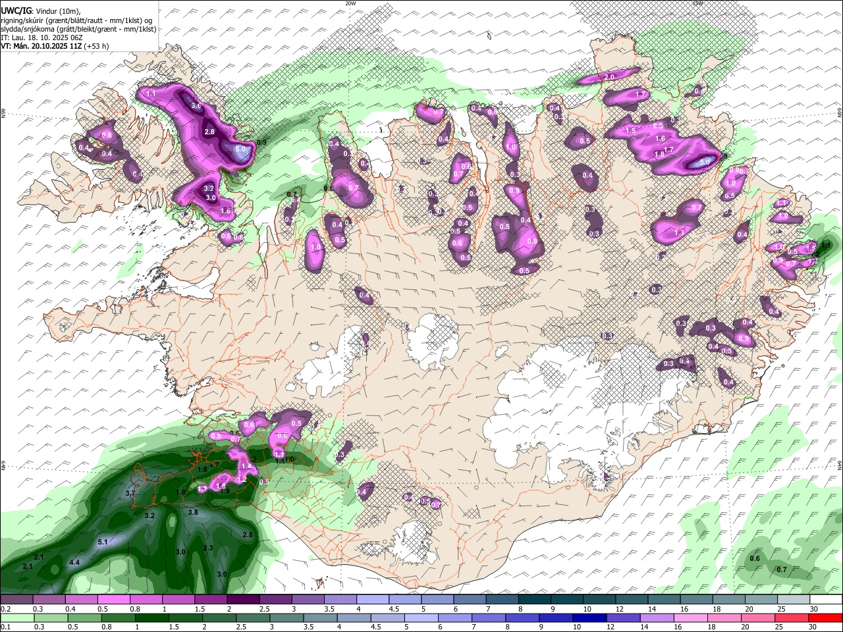Click the "20W" longitude label
Screen dimensions: 843x632
coord(350,3)
